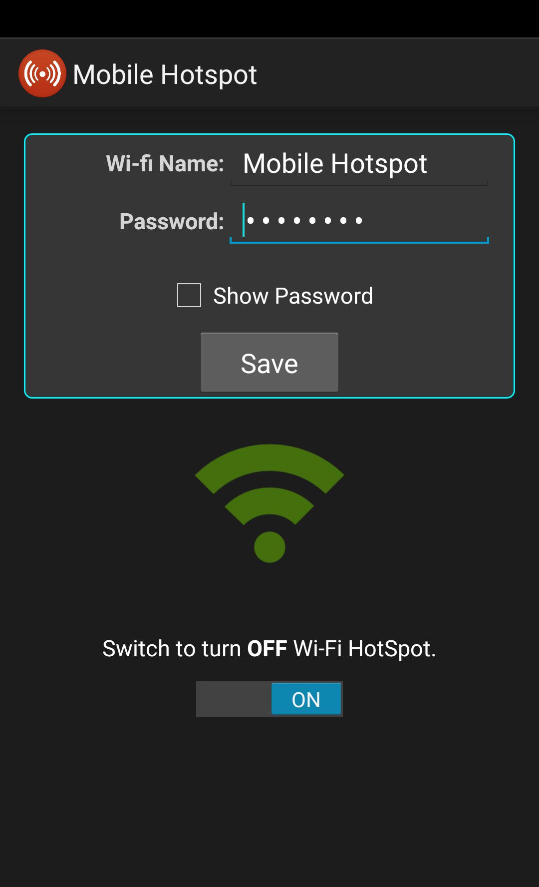The width and height of the screenshot is (539, 887).
Task: Check the Show Password checkbox
Action: tap(189, 295)
